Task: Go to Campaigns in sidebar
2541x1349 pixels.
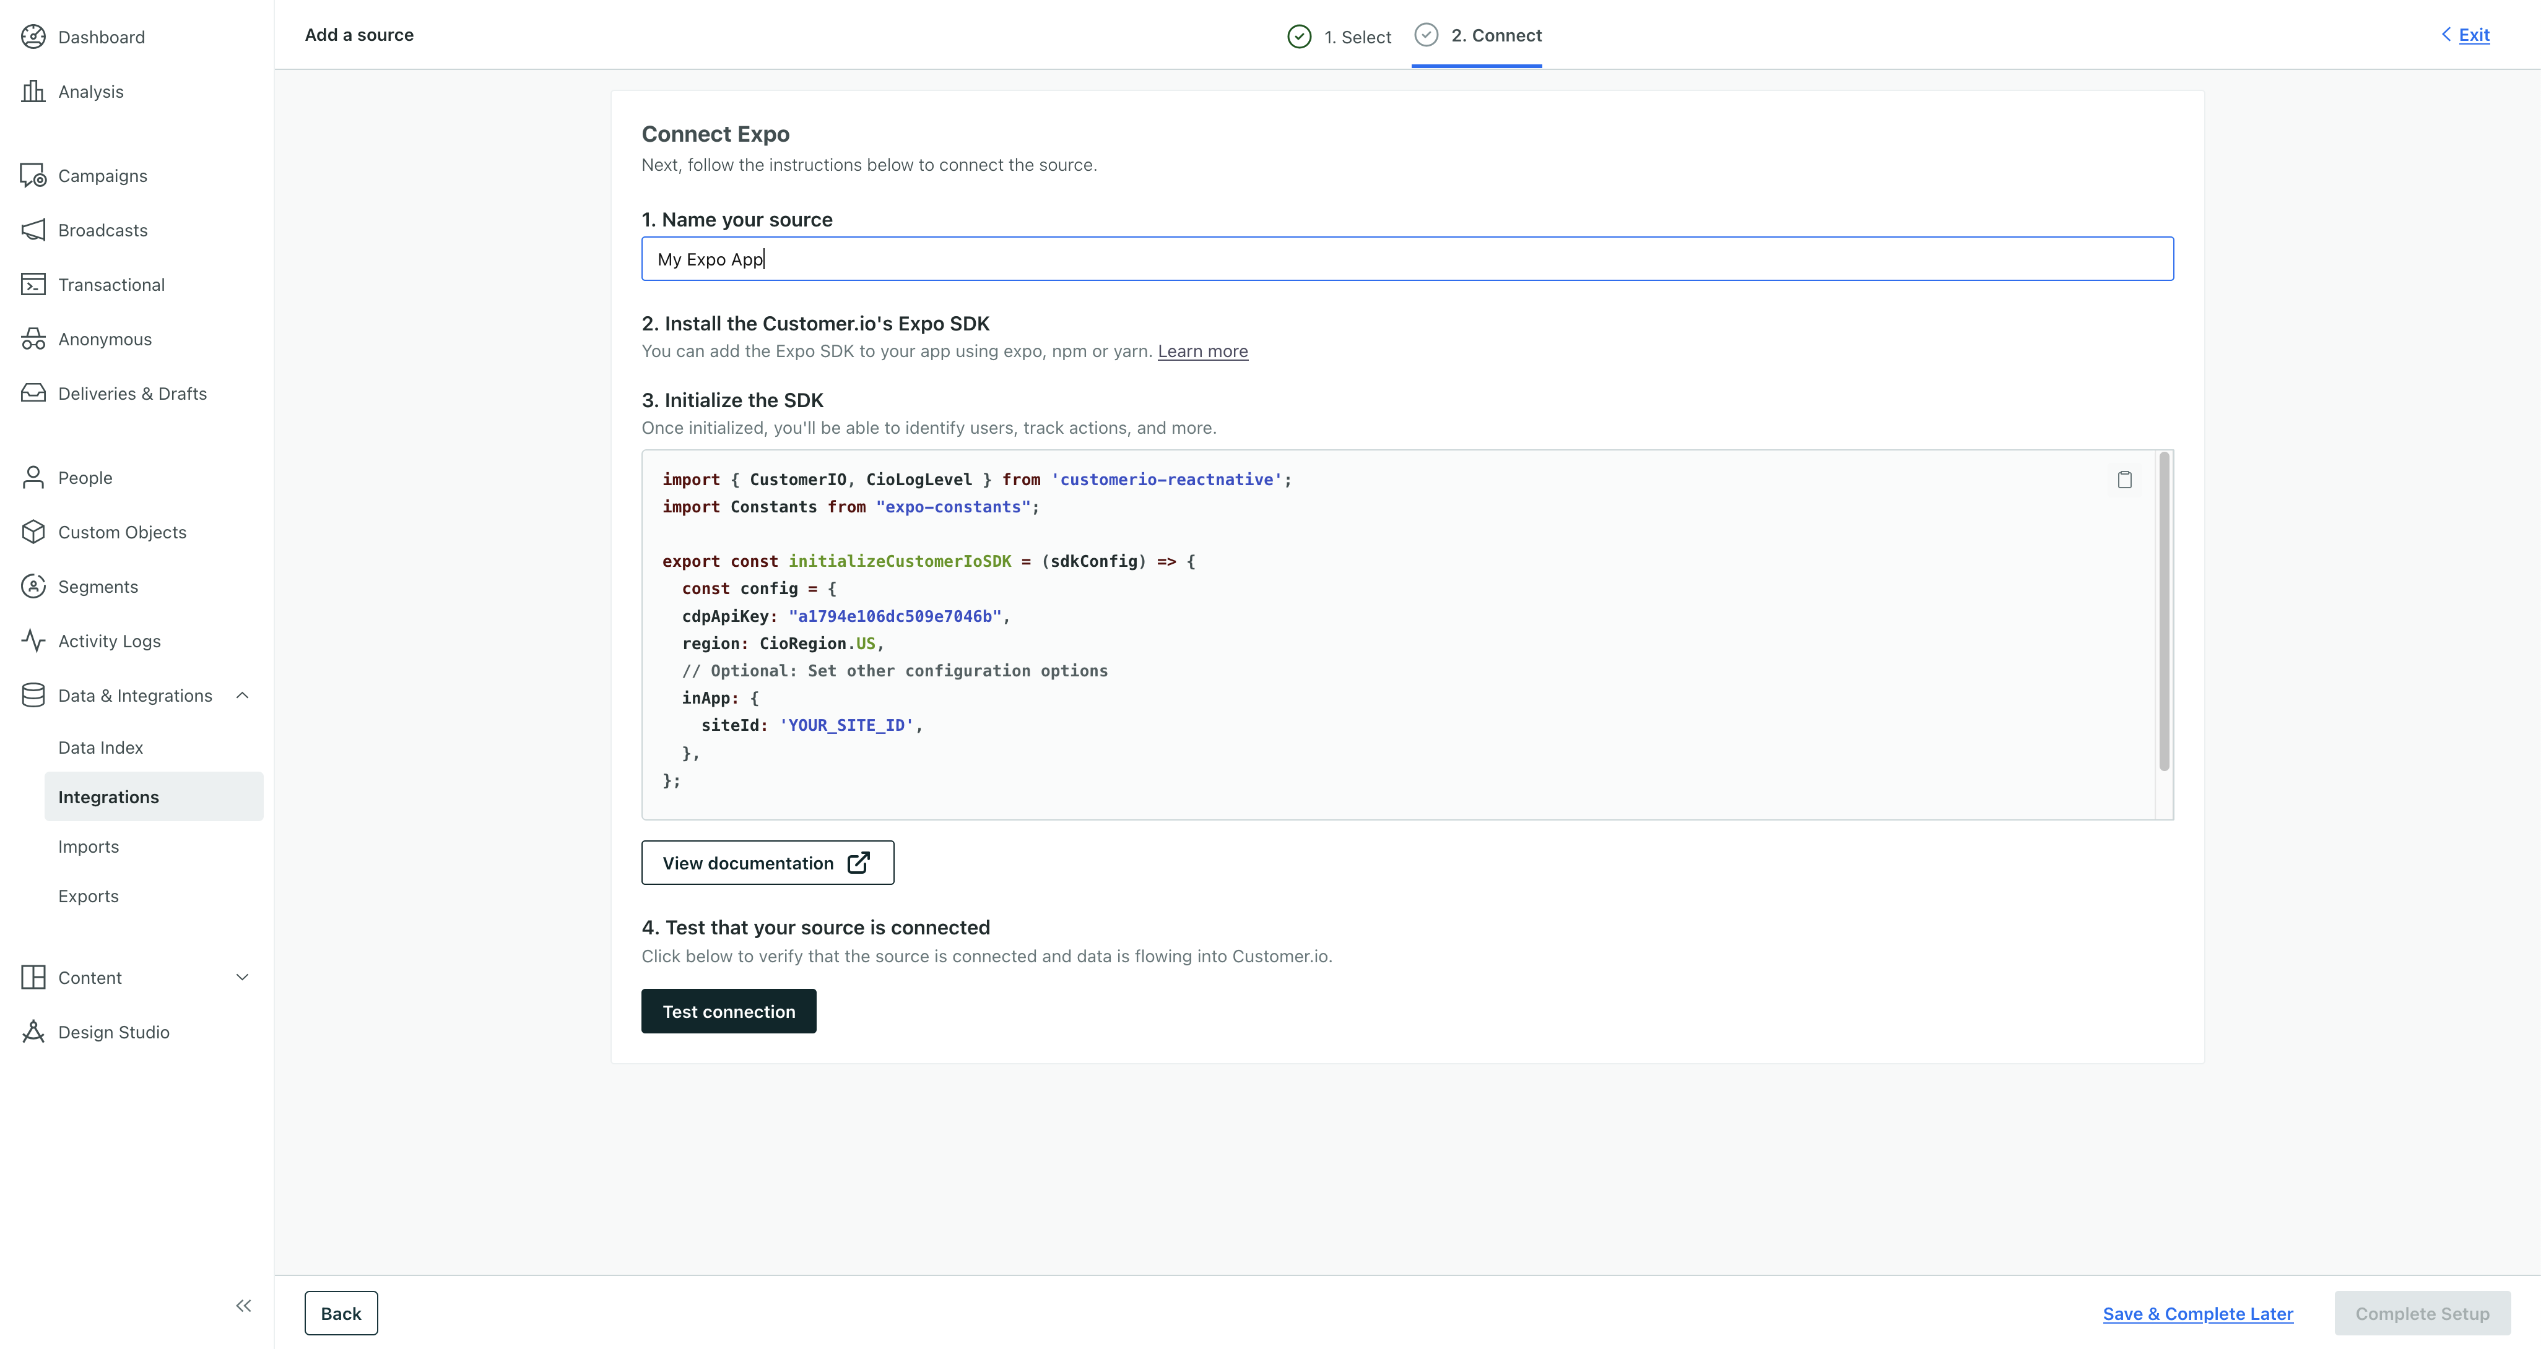Action: point(103,176)
